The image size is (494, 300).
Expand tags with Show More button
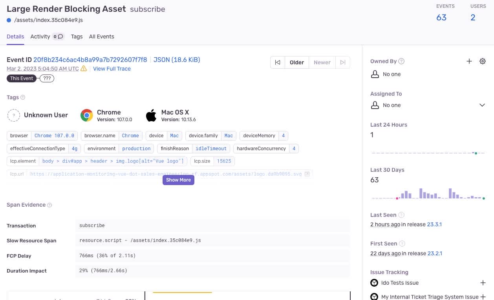(178, 180)
